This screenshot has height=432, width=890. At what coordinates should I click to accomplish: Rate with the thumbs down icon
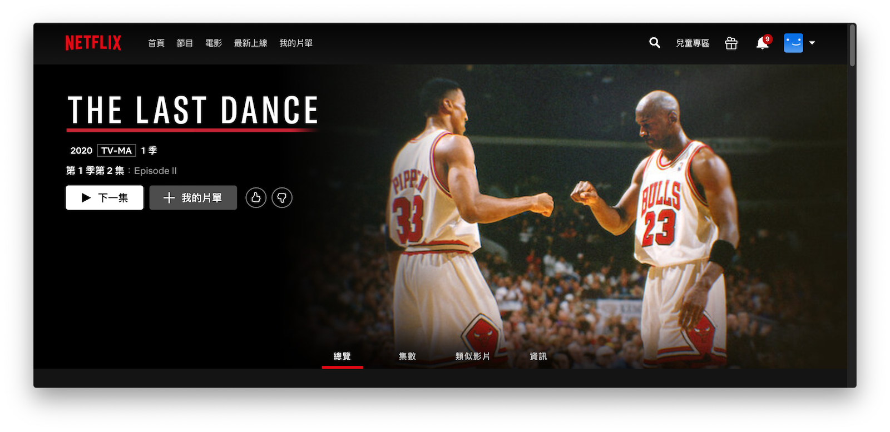pos(282,197)
